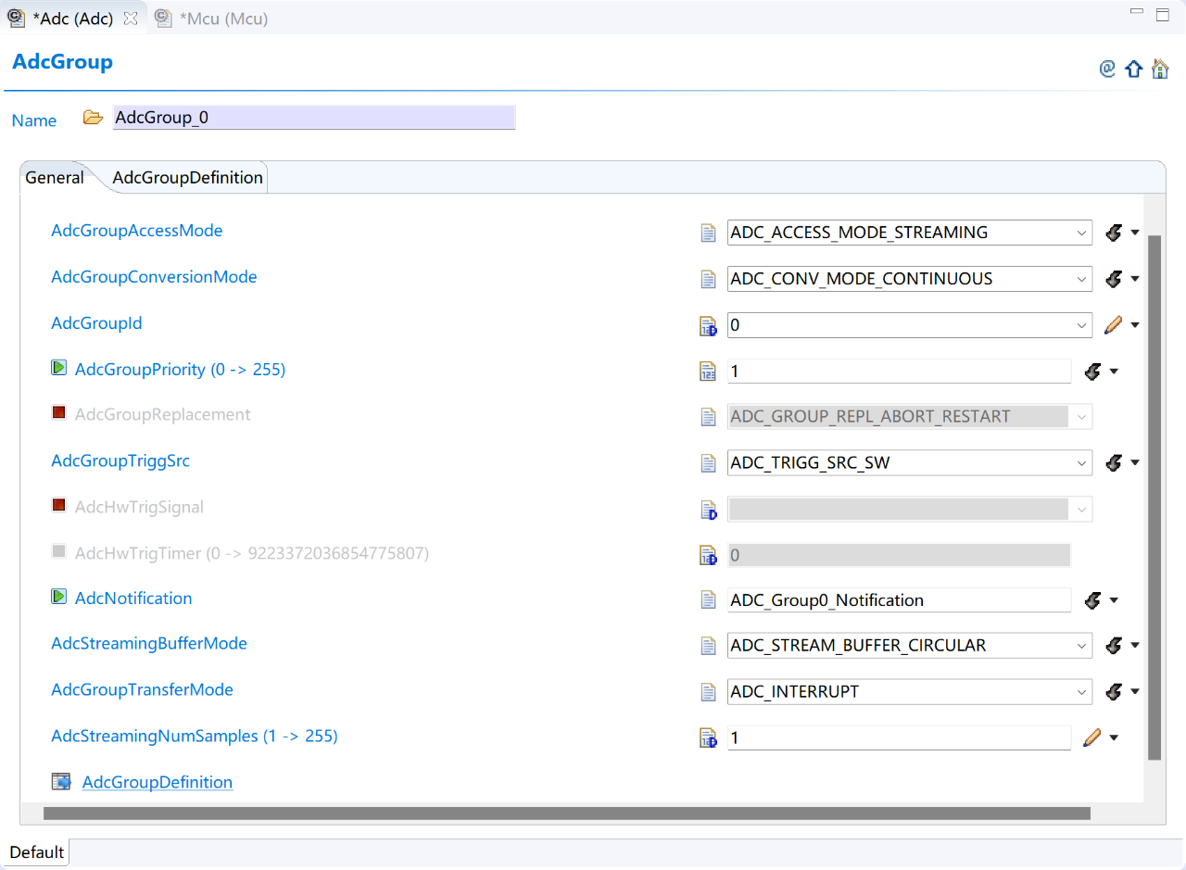Expand the AdcGroupConversionMode combo box
Image resolution: width=1186 pixels, height=870 pixels.
[1081, 279]
